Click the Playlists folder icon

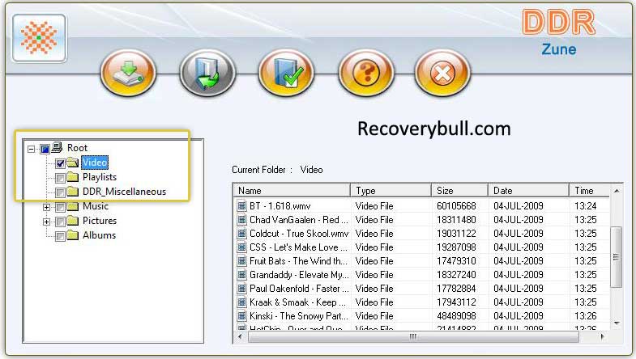tap(73, 177)
